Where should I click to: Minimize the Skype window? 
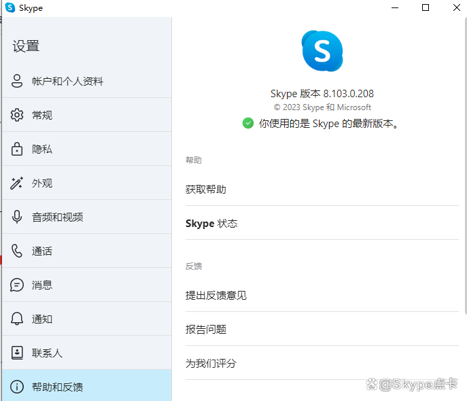395,7
